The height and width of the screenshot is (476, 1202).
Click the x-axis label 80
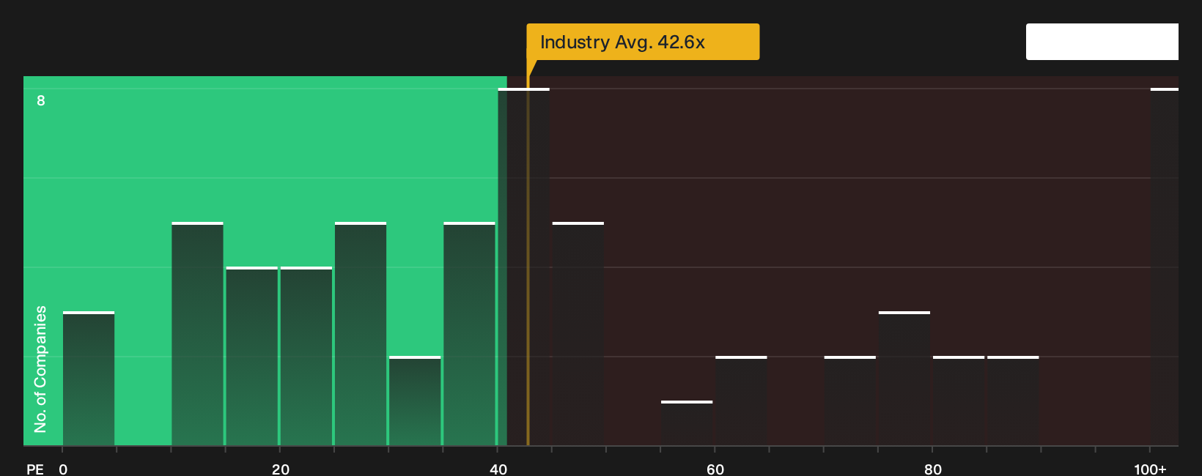[933, 469]
